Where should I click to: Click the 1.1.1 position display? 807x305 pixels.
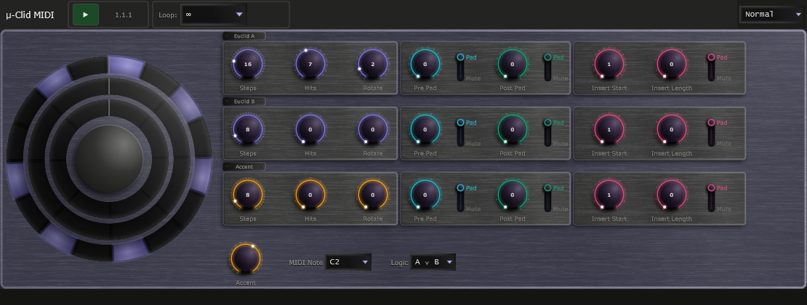tap(124, 15)
